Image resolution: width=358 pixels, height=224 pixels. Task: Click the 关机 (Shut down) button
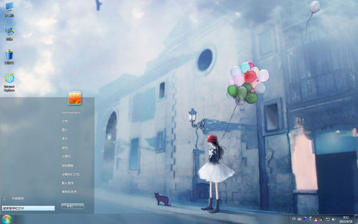tap(69, 206)
